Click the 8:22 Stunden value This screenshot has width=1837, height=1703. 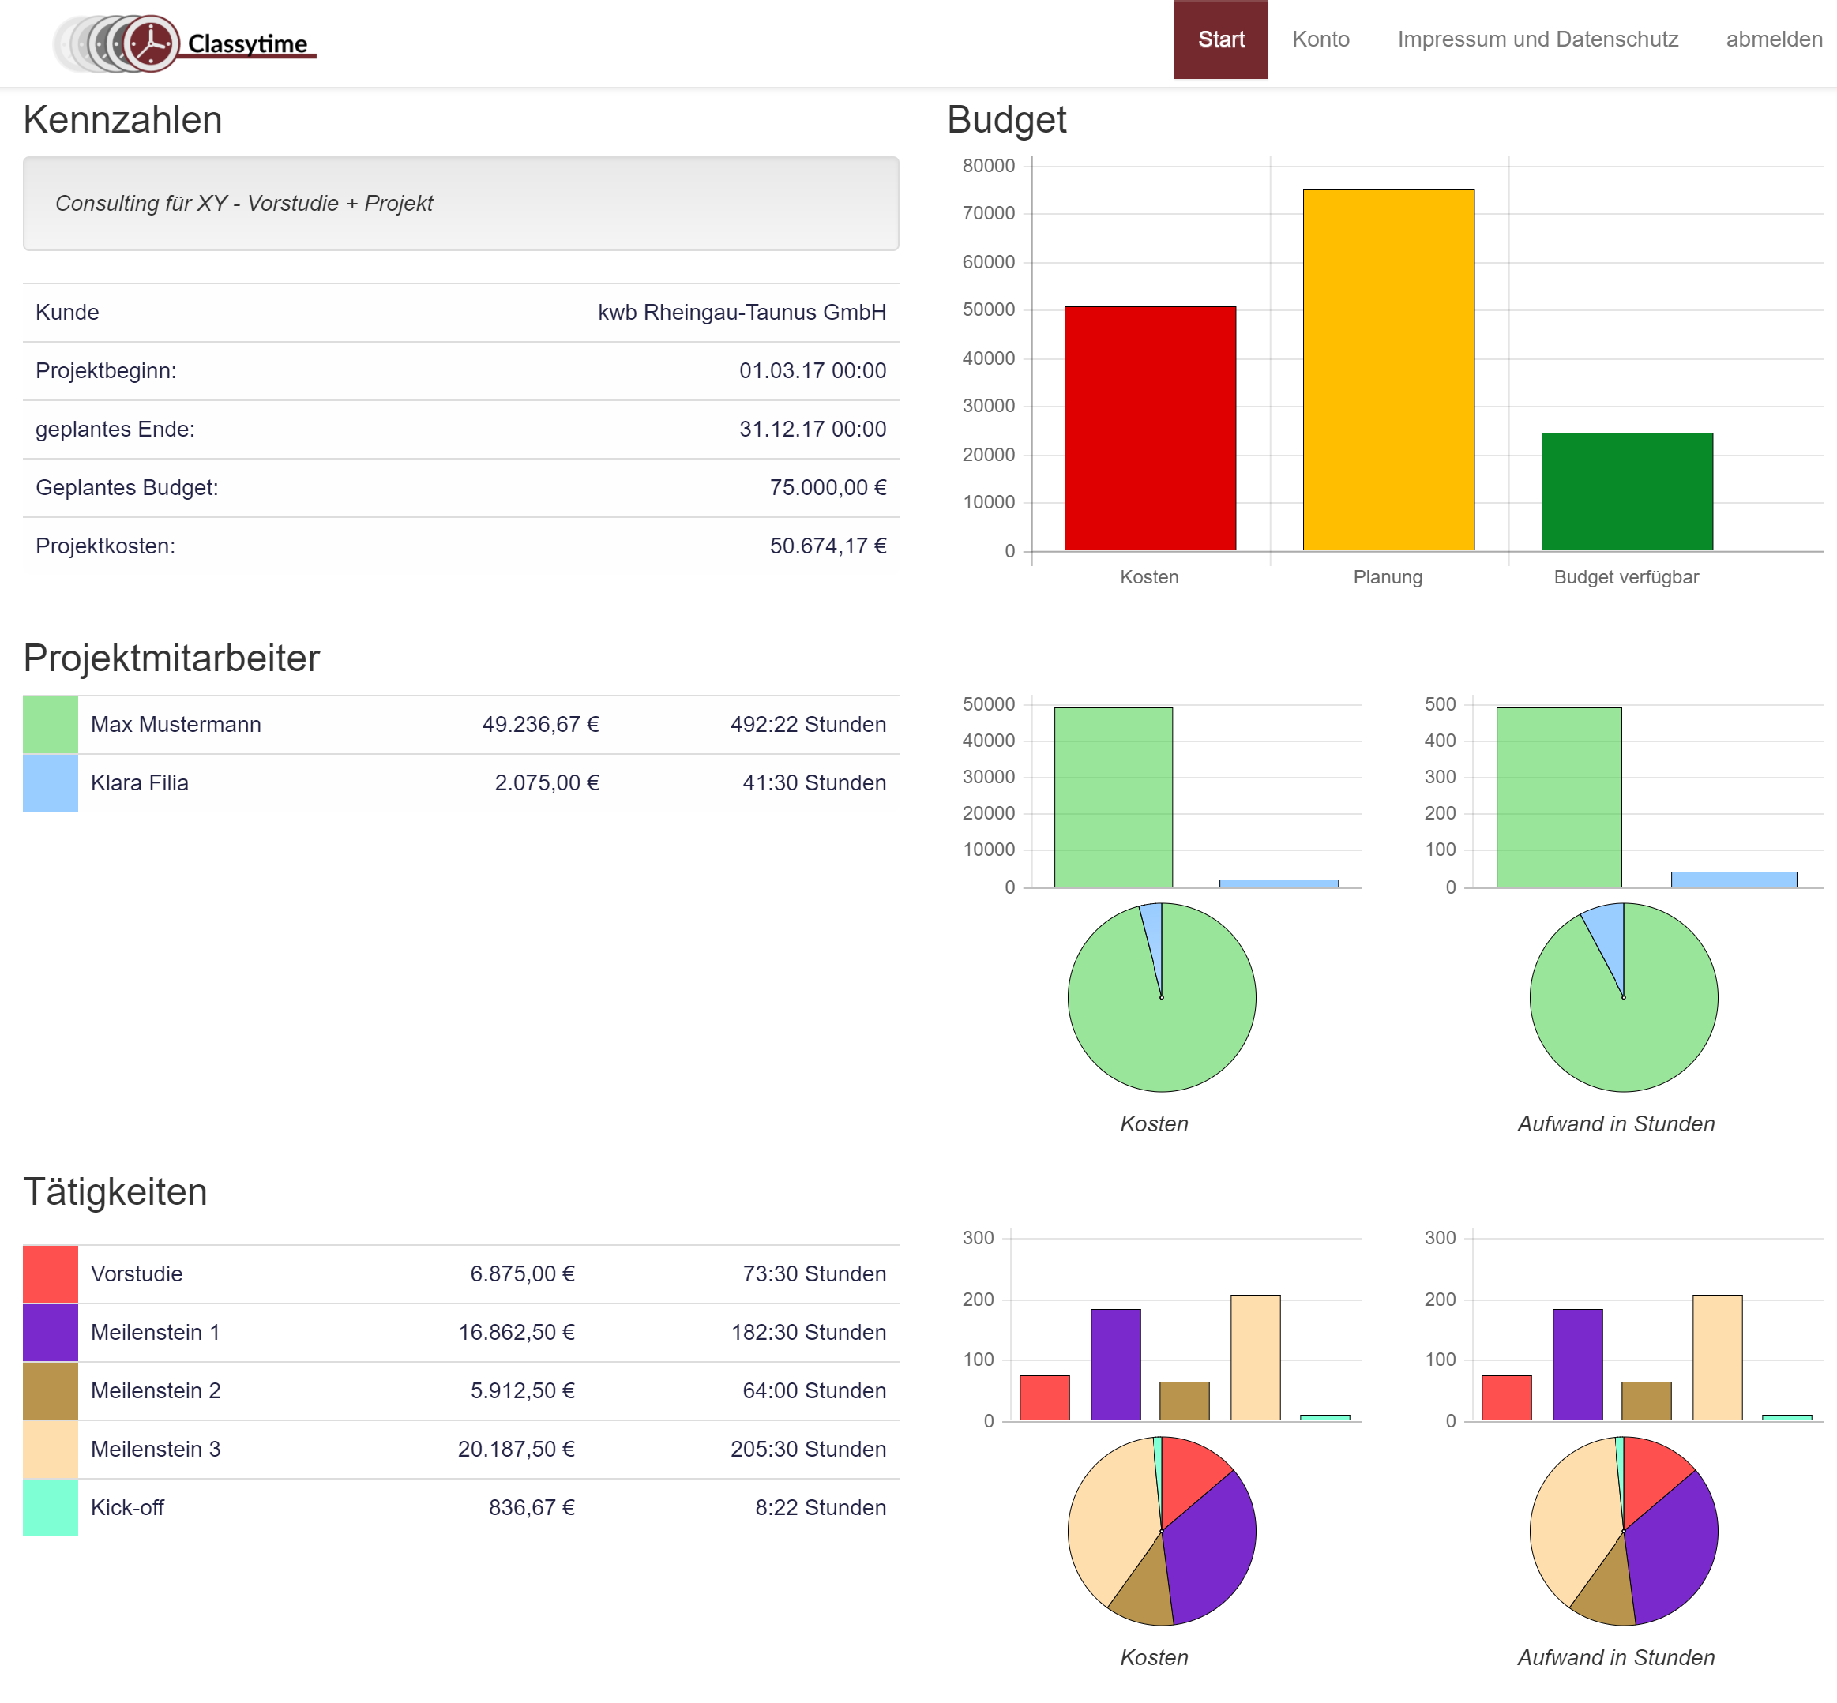coord(821,1508)
